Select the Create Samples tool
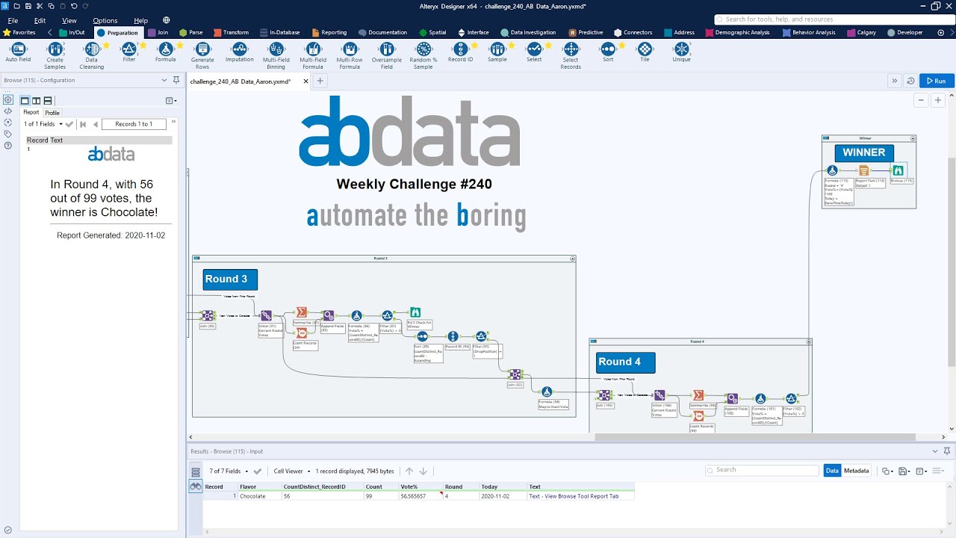Viewport: 956px width, 538px height. point(55,55)
